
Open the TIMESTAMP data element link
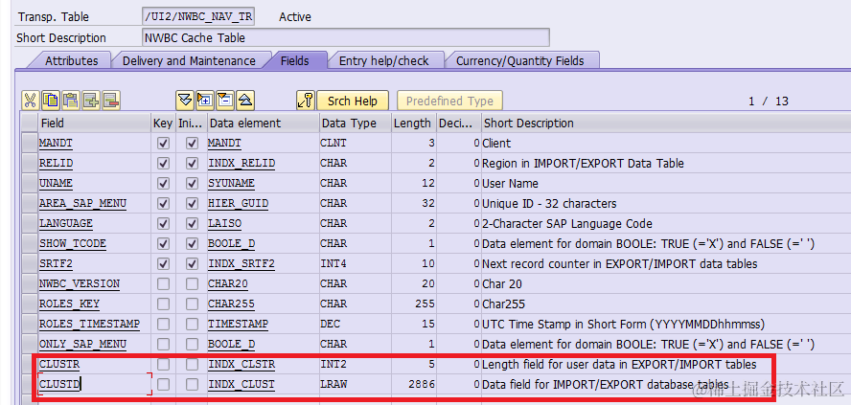pos(239,324)
